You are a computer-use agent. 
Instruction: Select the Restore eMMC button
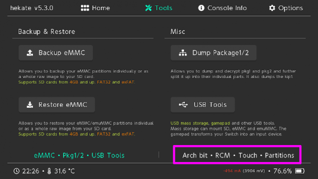click(57, 105)
